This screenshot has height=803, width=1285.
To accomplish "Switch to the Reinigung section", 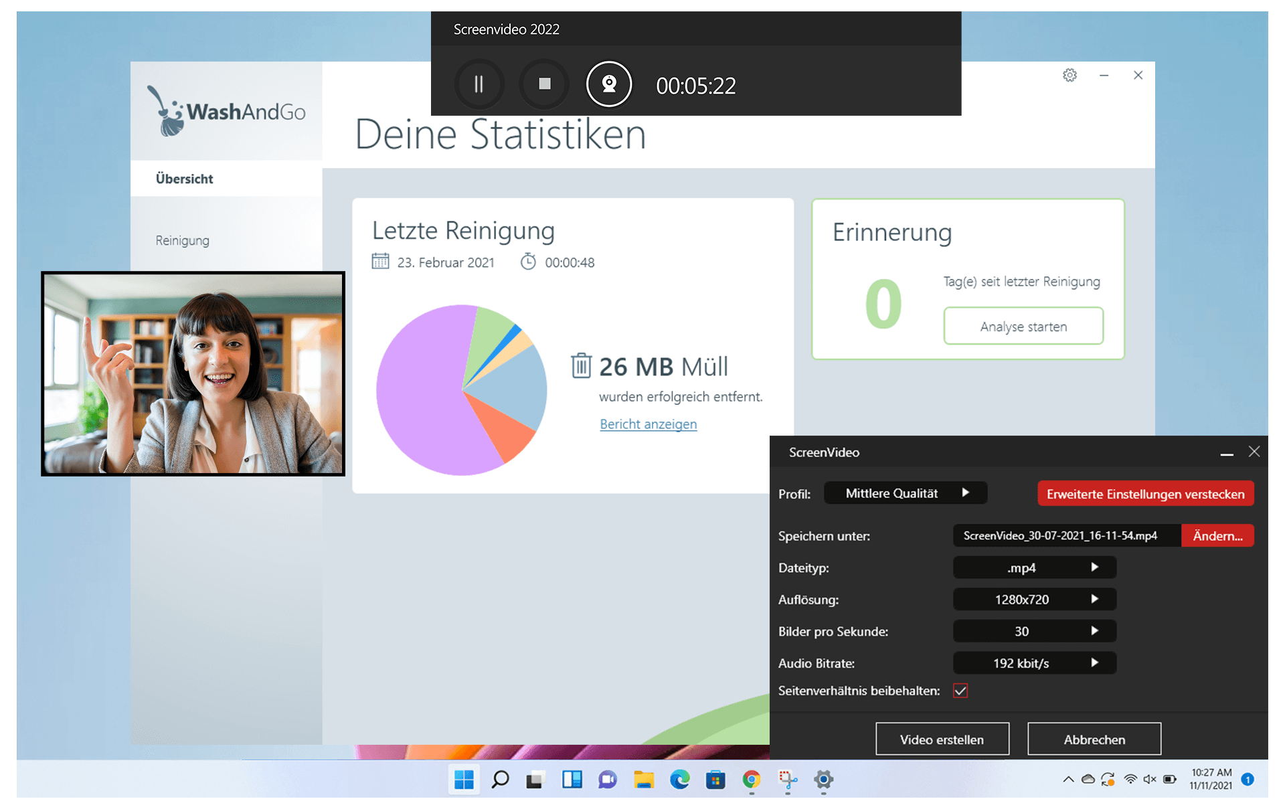I will [x=183, y=240].
